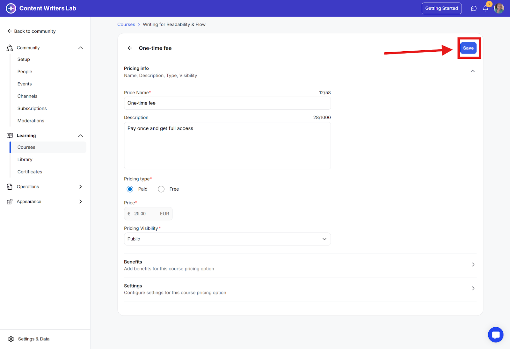Select the Free pricing type
The image size is (510, 349).
click(x=161, y=189)
